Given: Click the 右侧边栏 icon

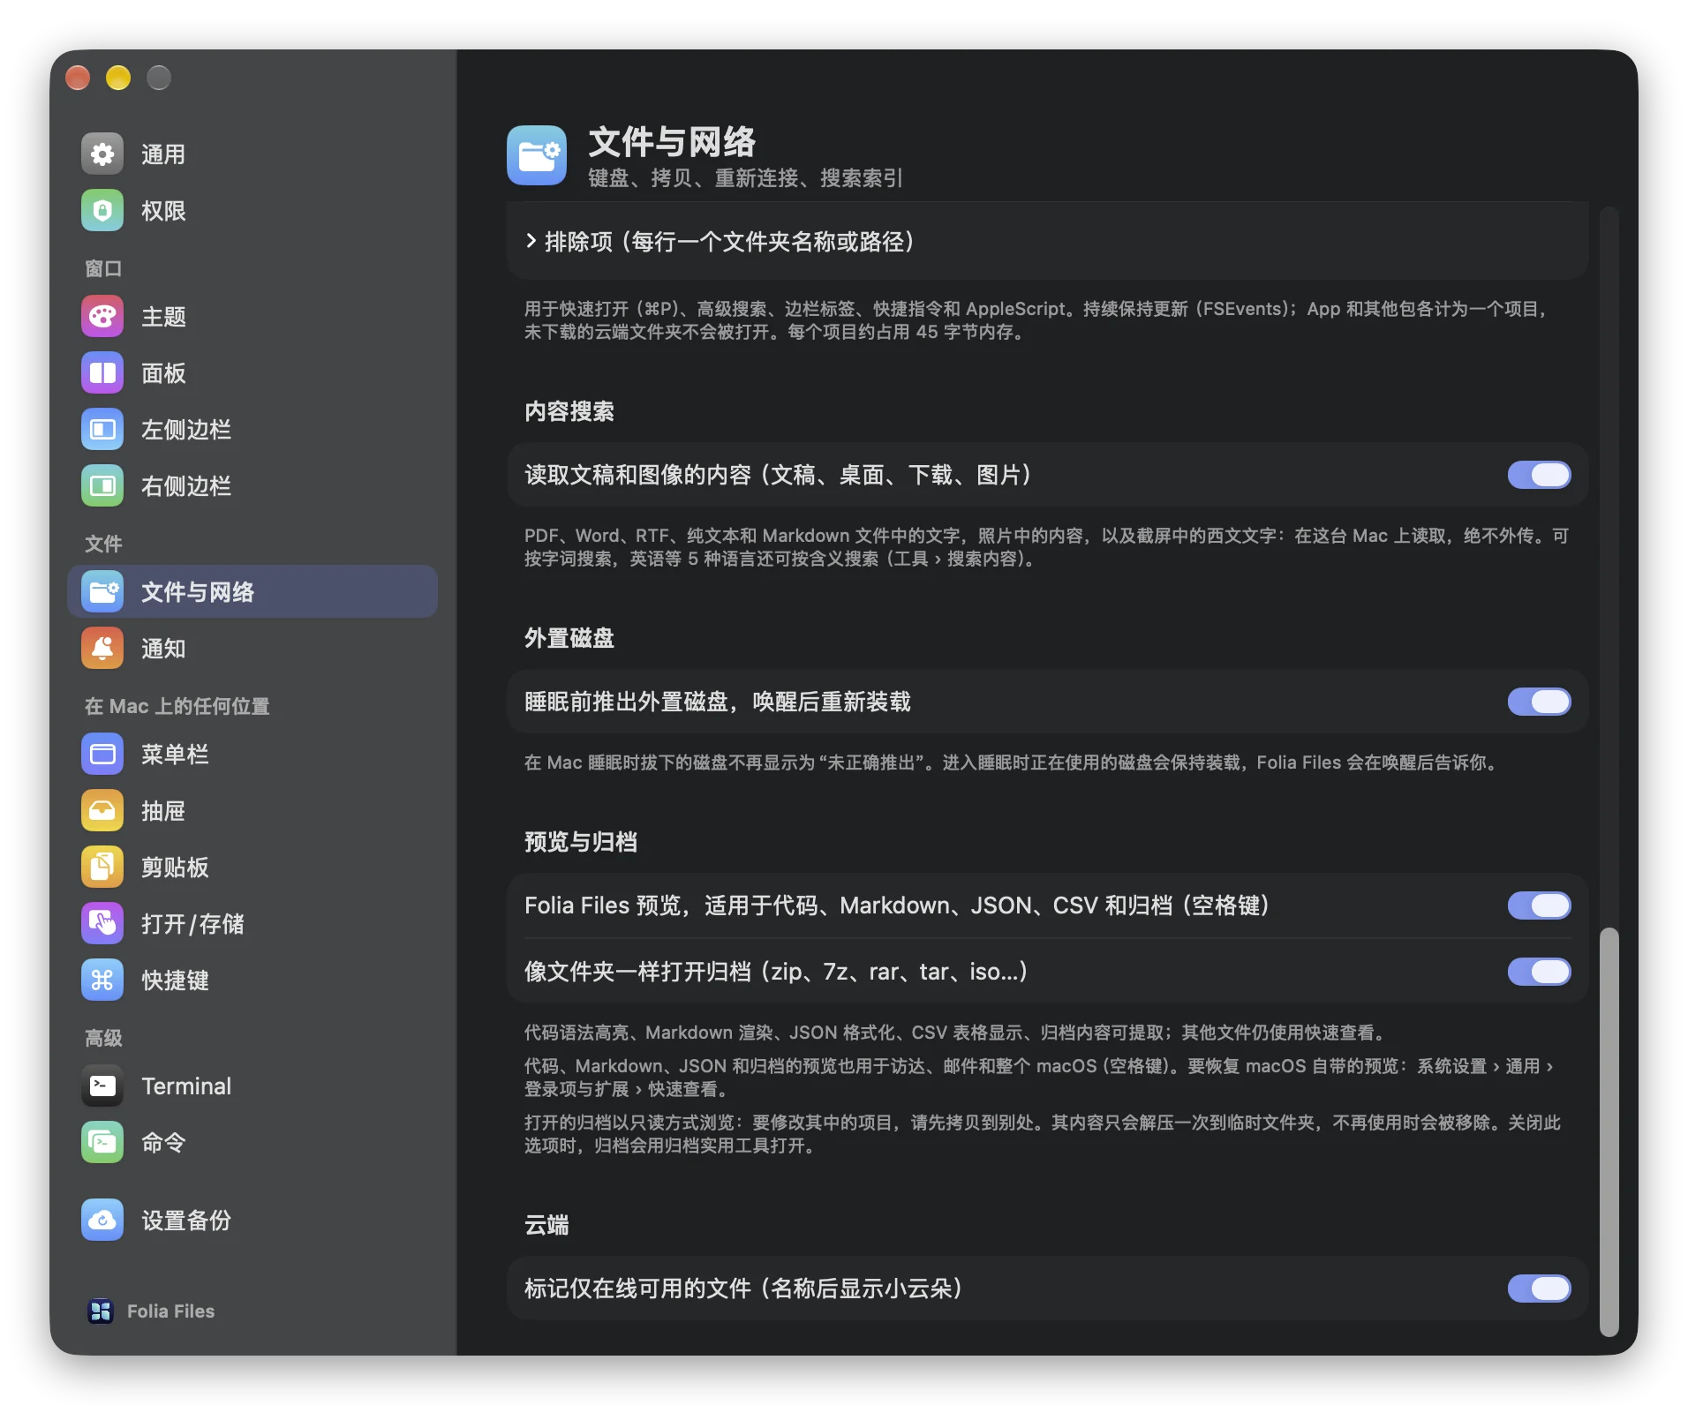Looking at the screenshot, I should coord(102,486).
